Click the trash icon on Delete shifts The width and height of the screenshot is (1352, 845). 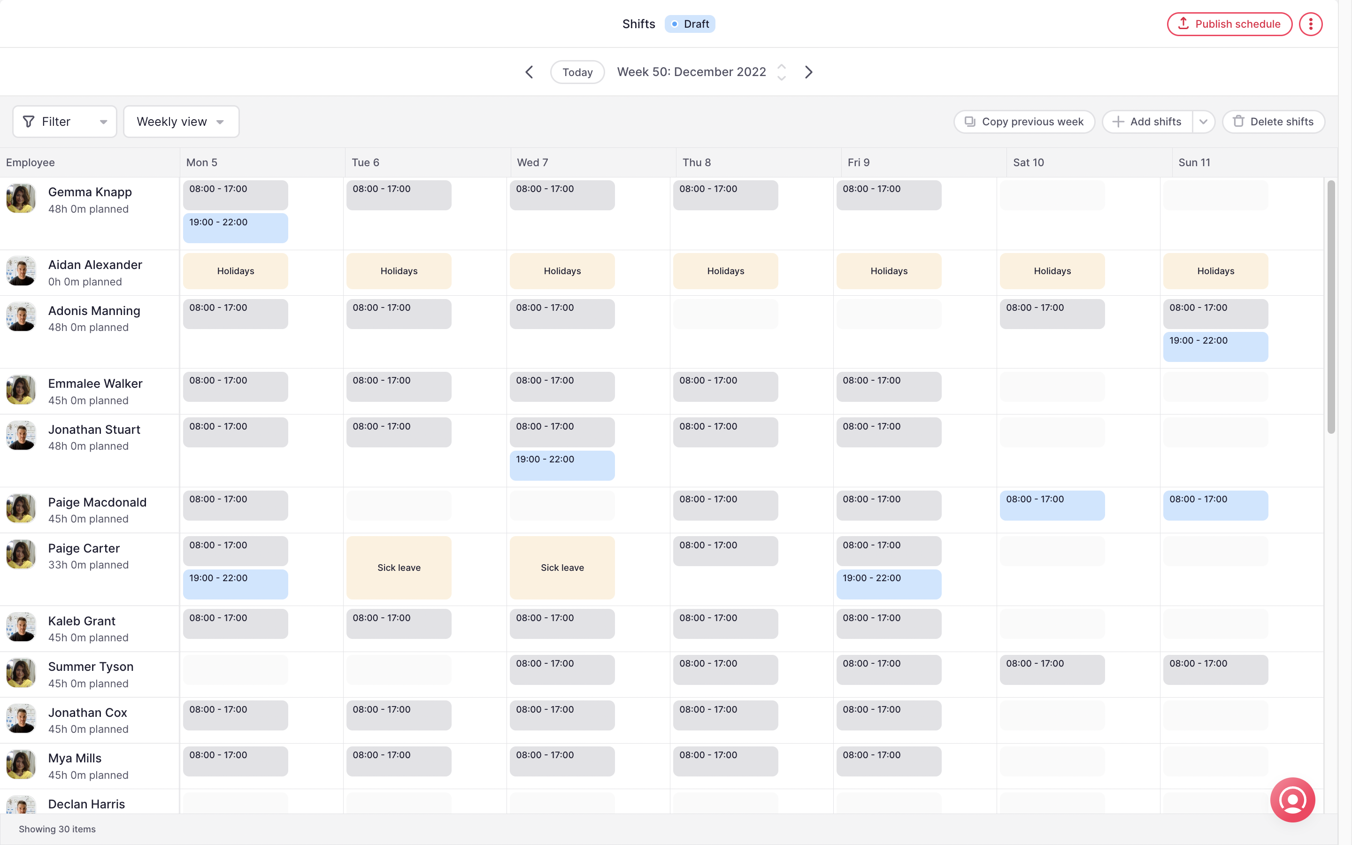1239,121
